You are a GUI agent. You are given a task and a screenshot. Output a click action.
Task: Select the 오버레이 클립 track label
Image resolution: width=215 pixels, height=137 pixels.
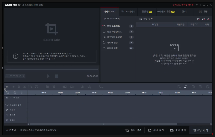pyautogui.click(x=15, y=105)
